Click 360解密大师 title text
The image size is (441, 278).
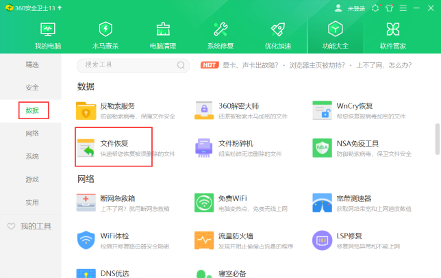[x=239, y=106]
